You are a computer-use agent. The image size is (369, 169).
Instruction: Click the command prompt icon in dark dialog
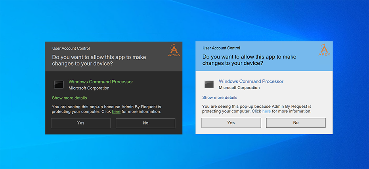[x=59, y=84]
